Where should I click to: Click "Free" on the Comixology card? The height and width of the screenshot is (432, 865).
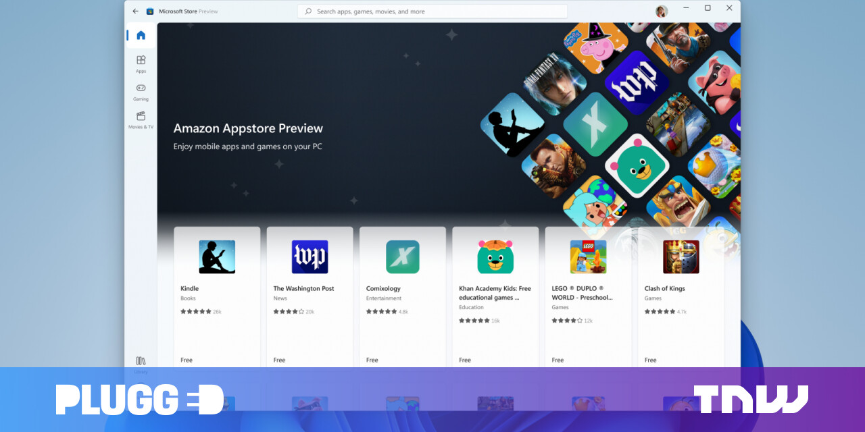(x=372, y=360)
